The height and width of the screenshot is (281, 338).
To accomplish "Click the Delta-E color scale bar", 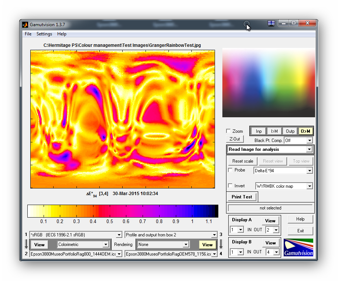I will pyautogui.click(x=123, y=211).
